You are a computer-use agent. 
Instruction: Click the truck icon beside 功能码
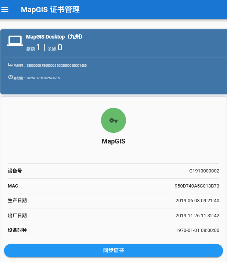pyautogui.click(x=11, y=65)
